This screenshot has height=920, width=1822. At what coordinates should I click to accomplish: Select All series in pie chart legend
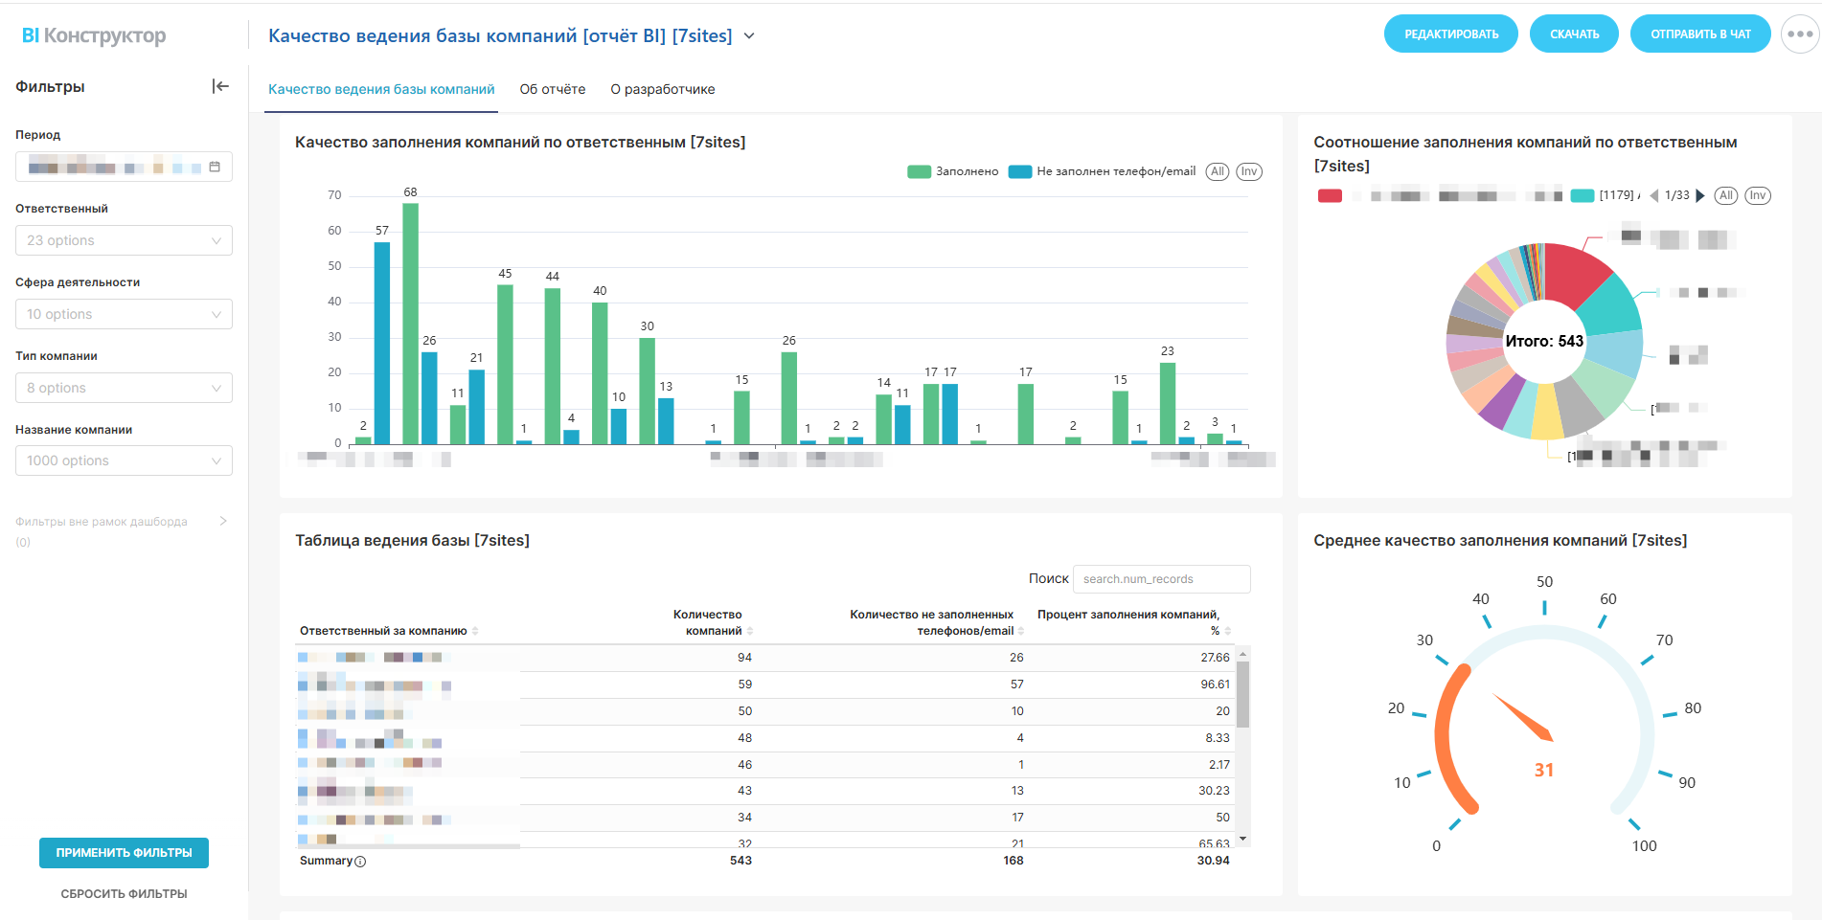pos(1725,195)
